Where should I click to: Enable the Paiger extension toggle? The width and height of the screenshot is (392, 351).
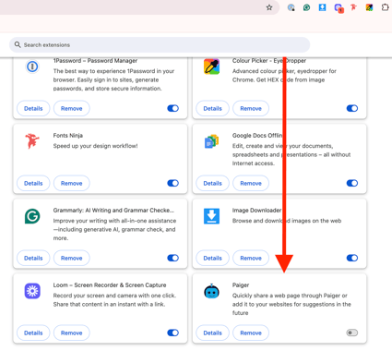(x=352, y=333)
